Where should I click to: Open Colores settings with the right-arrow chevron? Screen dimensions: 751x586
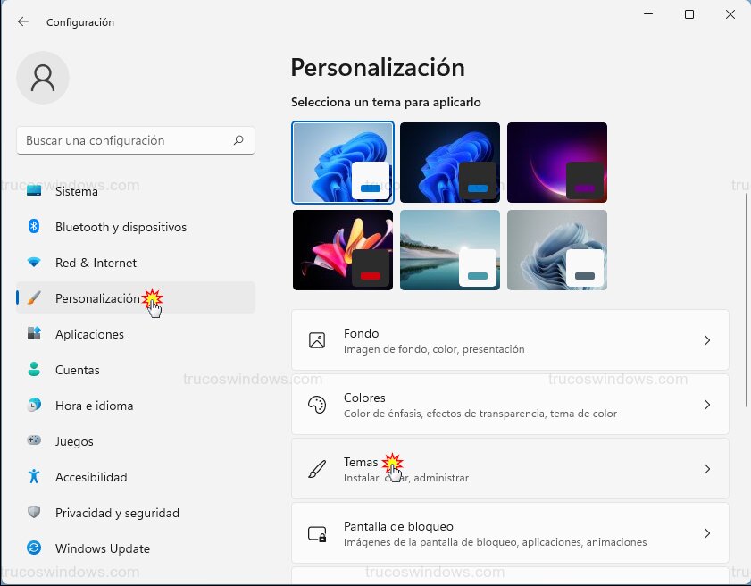tap(707, 405)
